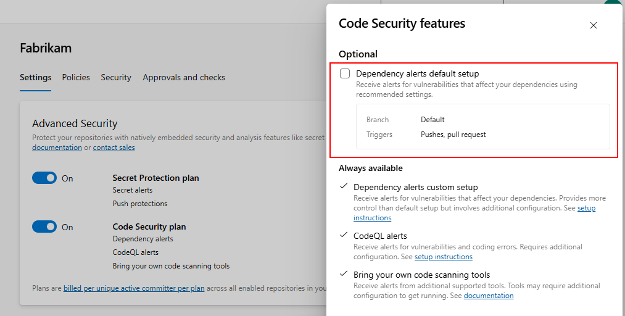Open documentation link for code scanning tools
Viewport: 625px width, 316px height.
(488, 296)
